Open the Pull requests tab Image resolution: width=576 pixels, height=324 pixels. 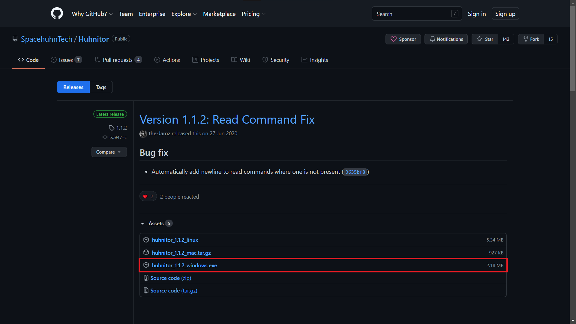pos(118,60)
